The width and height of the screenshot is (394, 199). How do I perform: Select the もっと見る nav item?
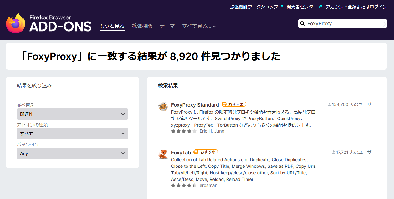click(112, 26)
